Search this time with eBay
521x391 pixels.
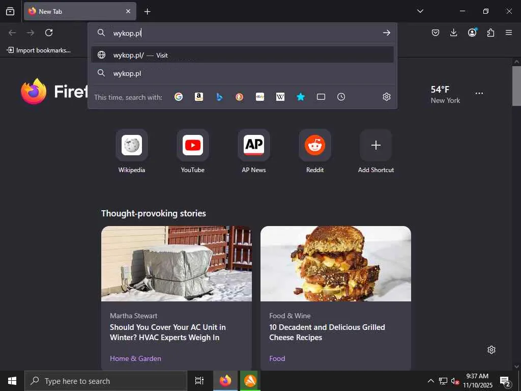(x=260, y=97)
